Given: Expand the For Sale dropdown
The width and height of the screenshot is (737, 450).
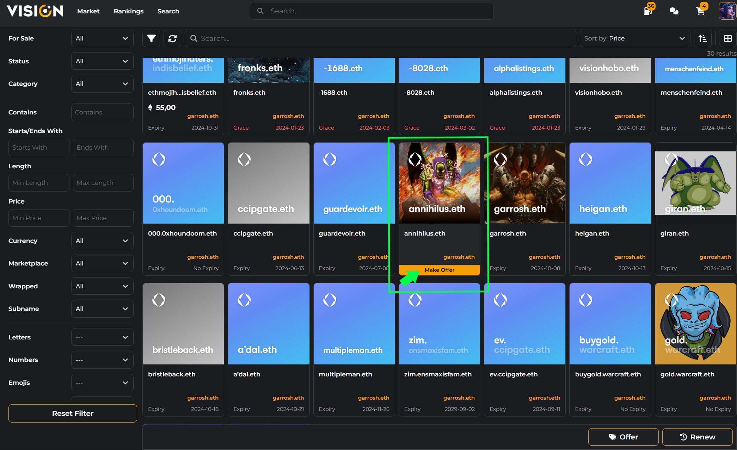Looking at the screenshot, I should pyautogui.click(x=102, y=38).
